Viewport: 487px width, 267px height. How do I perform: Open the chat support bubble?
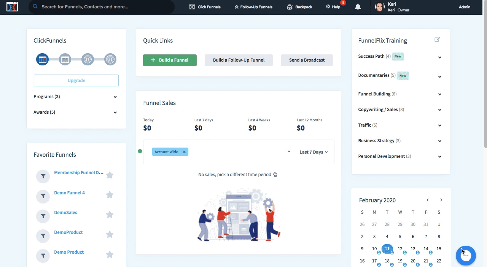click(466, 255)
